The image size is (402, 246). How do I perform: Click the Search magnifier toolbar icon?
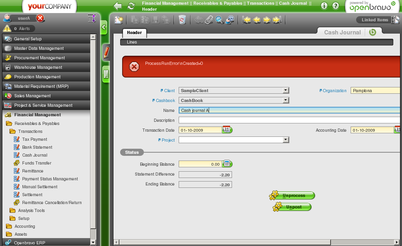pyautogui.click(x=219, y=20)
